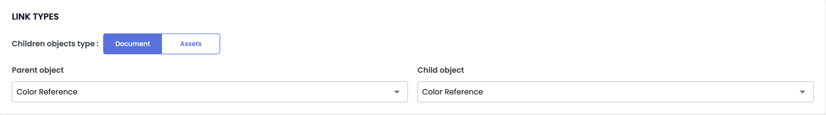Click the 'Child object' field label

[441, 70]
